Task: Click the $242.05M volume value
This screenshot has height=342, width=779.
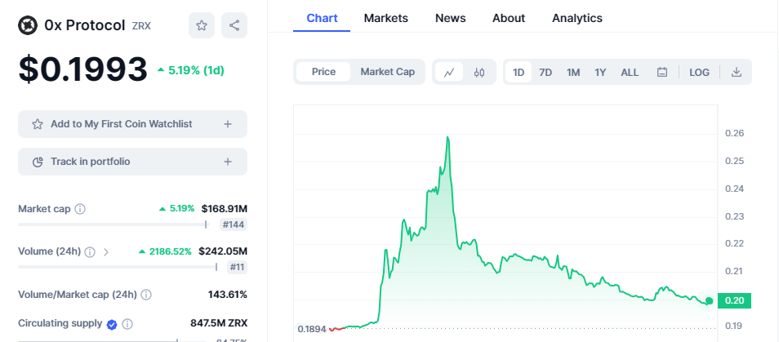Action: pos(223,251)
